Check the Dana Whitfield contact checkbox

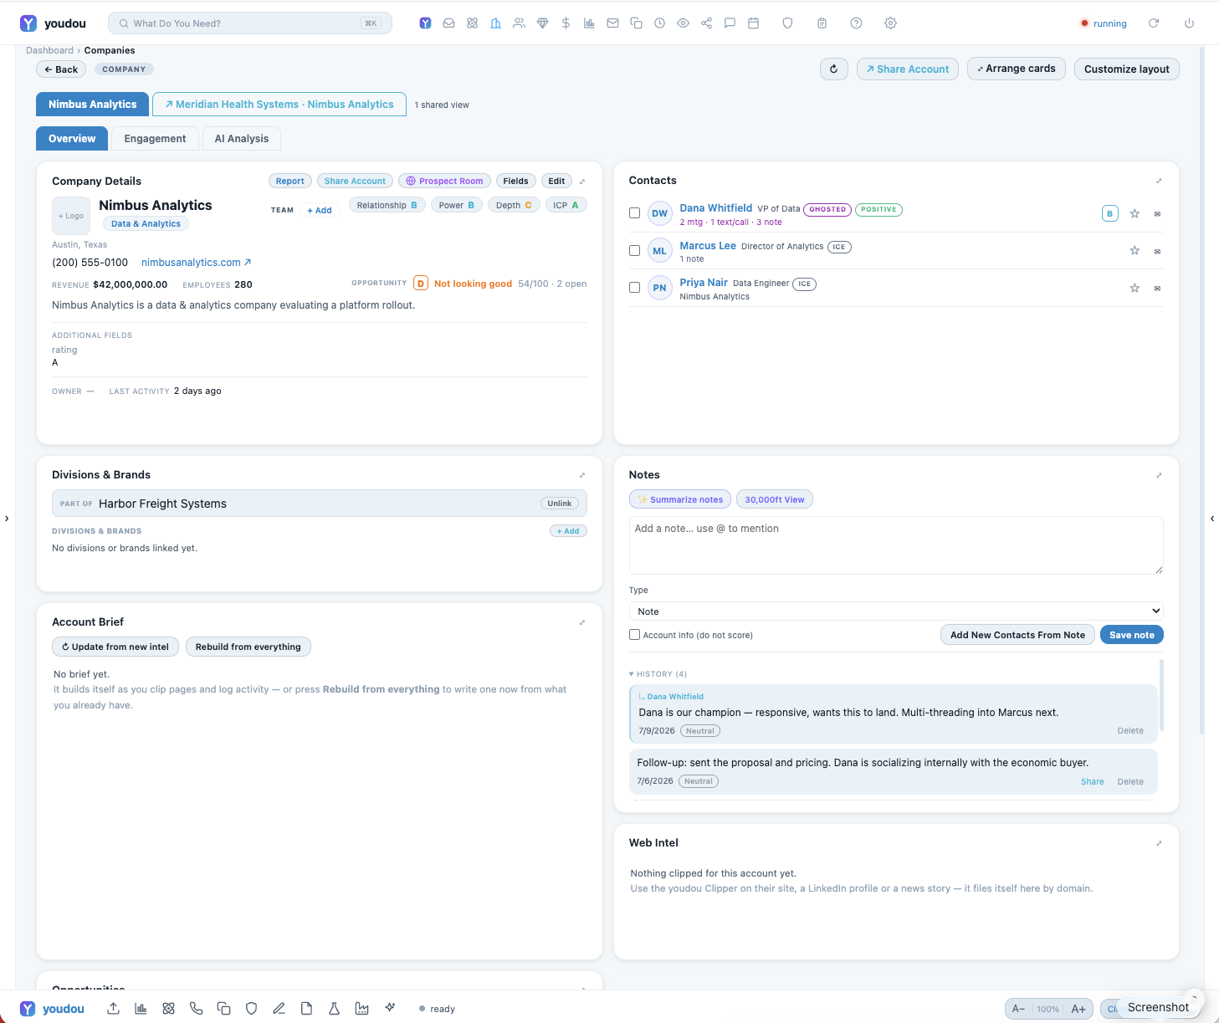[634, 213]
